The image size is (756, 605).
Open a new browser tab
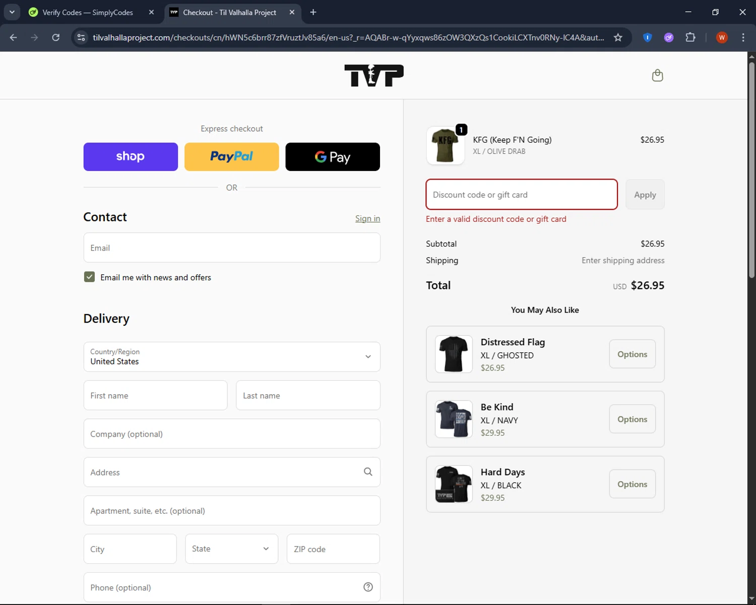pyautogui.click(x=313, y=12)
